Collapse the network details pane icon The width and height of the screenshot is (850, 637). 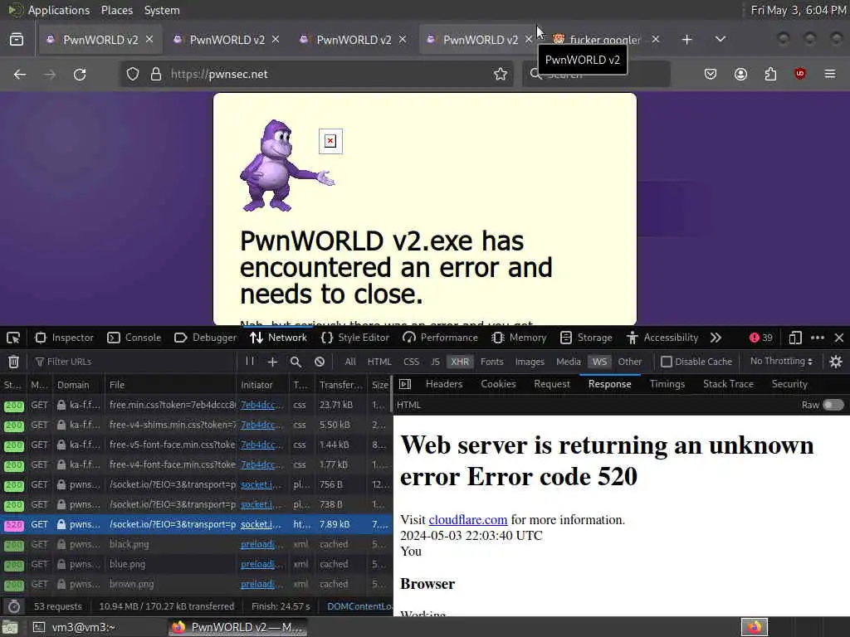click(405, 384)
